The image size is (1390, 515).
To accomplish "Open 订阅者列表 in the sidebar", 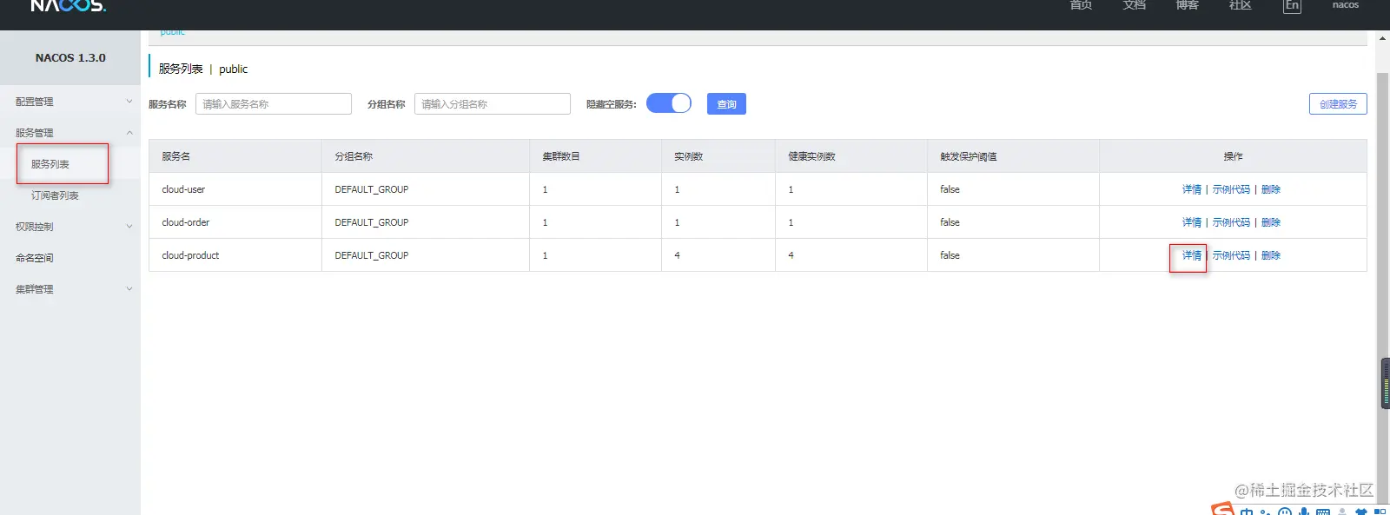I will pos(55,195).
